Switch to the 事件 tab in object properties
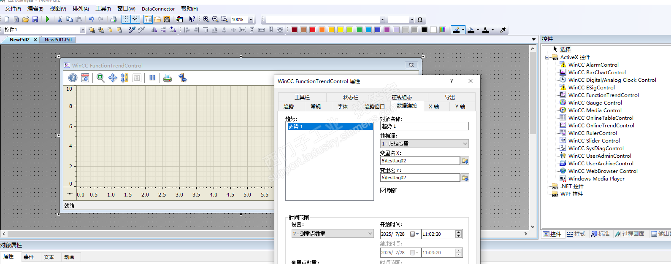671x264 pixels. tap(29, 257)
